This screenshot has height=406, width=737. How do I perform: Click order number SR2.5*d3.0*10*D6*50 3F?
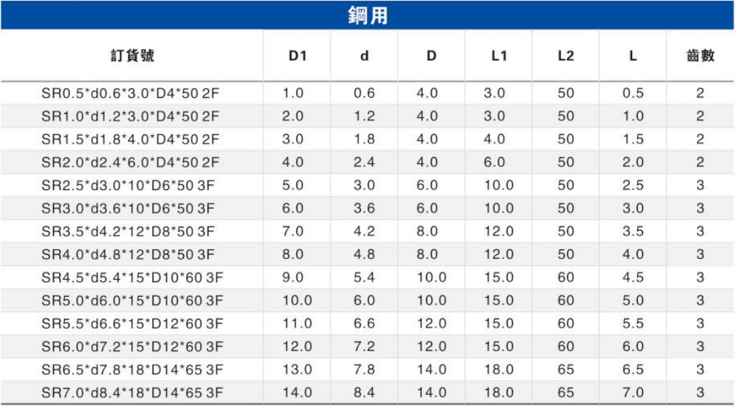(x=130, y=186)
